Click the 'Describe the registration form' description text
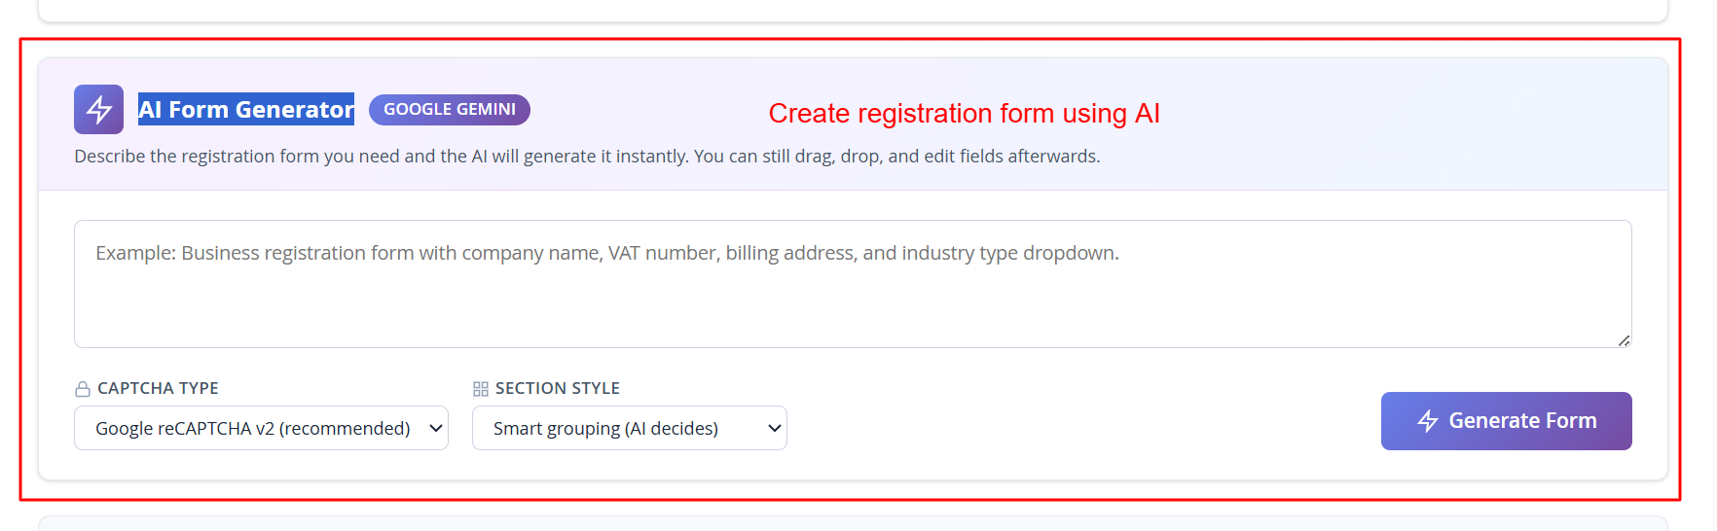Screen dimensions: 1717x531 click(587, 157)
